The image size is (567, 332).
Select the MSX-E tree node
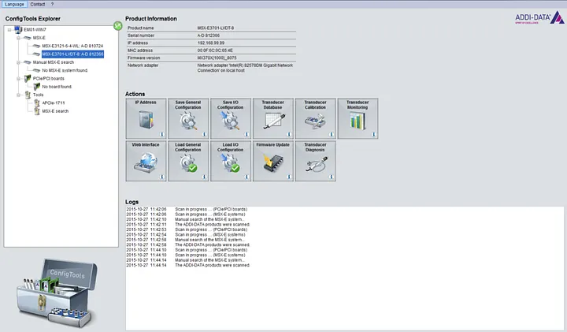[x=39, y=38]
